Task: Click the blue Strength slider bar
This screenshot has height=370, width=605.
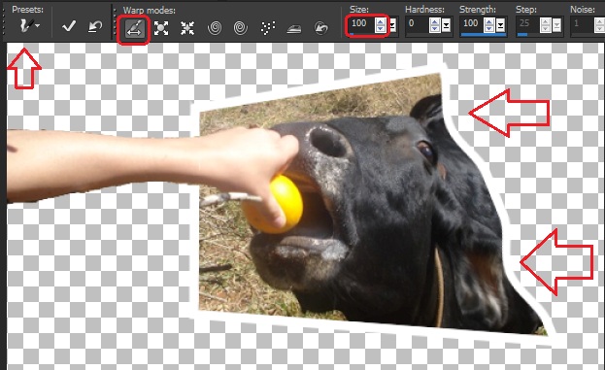Action: click(x=483, y=35)
